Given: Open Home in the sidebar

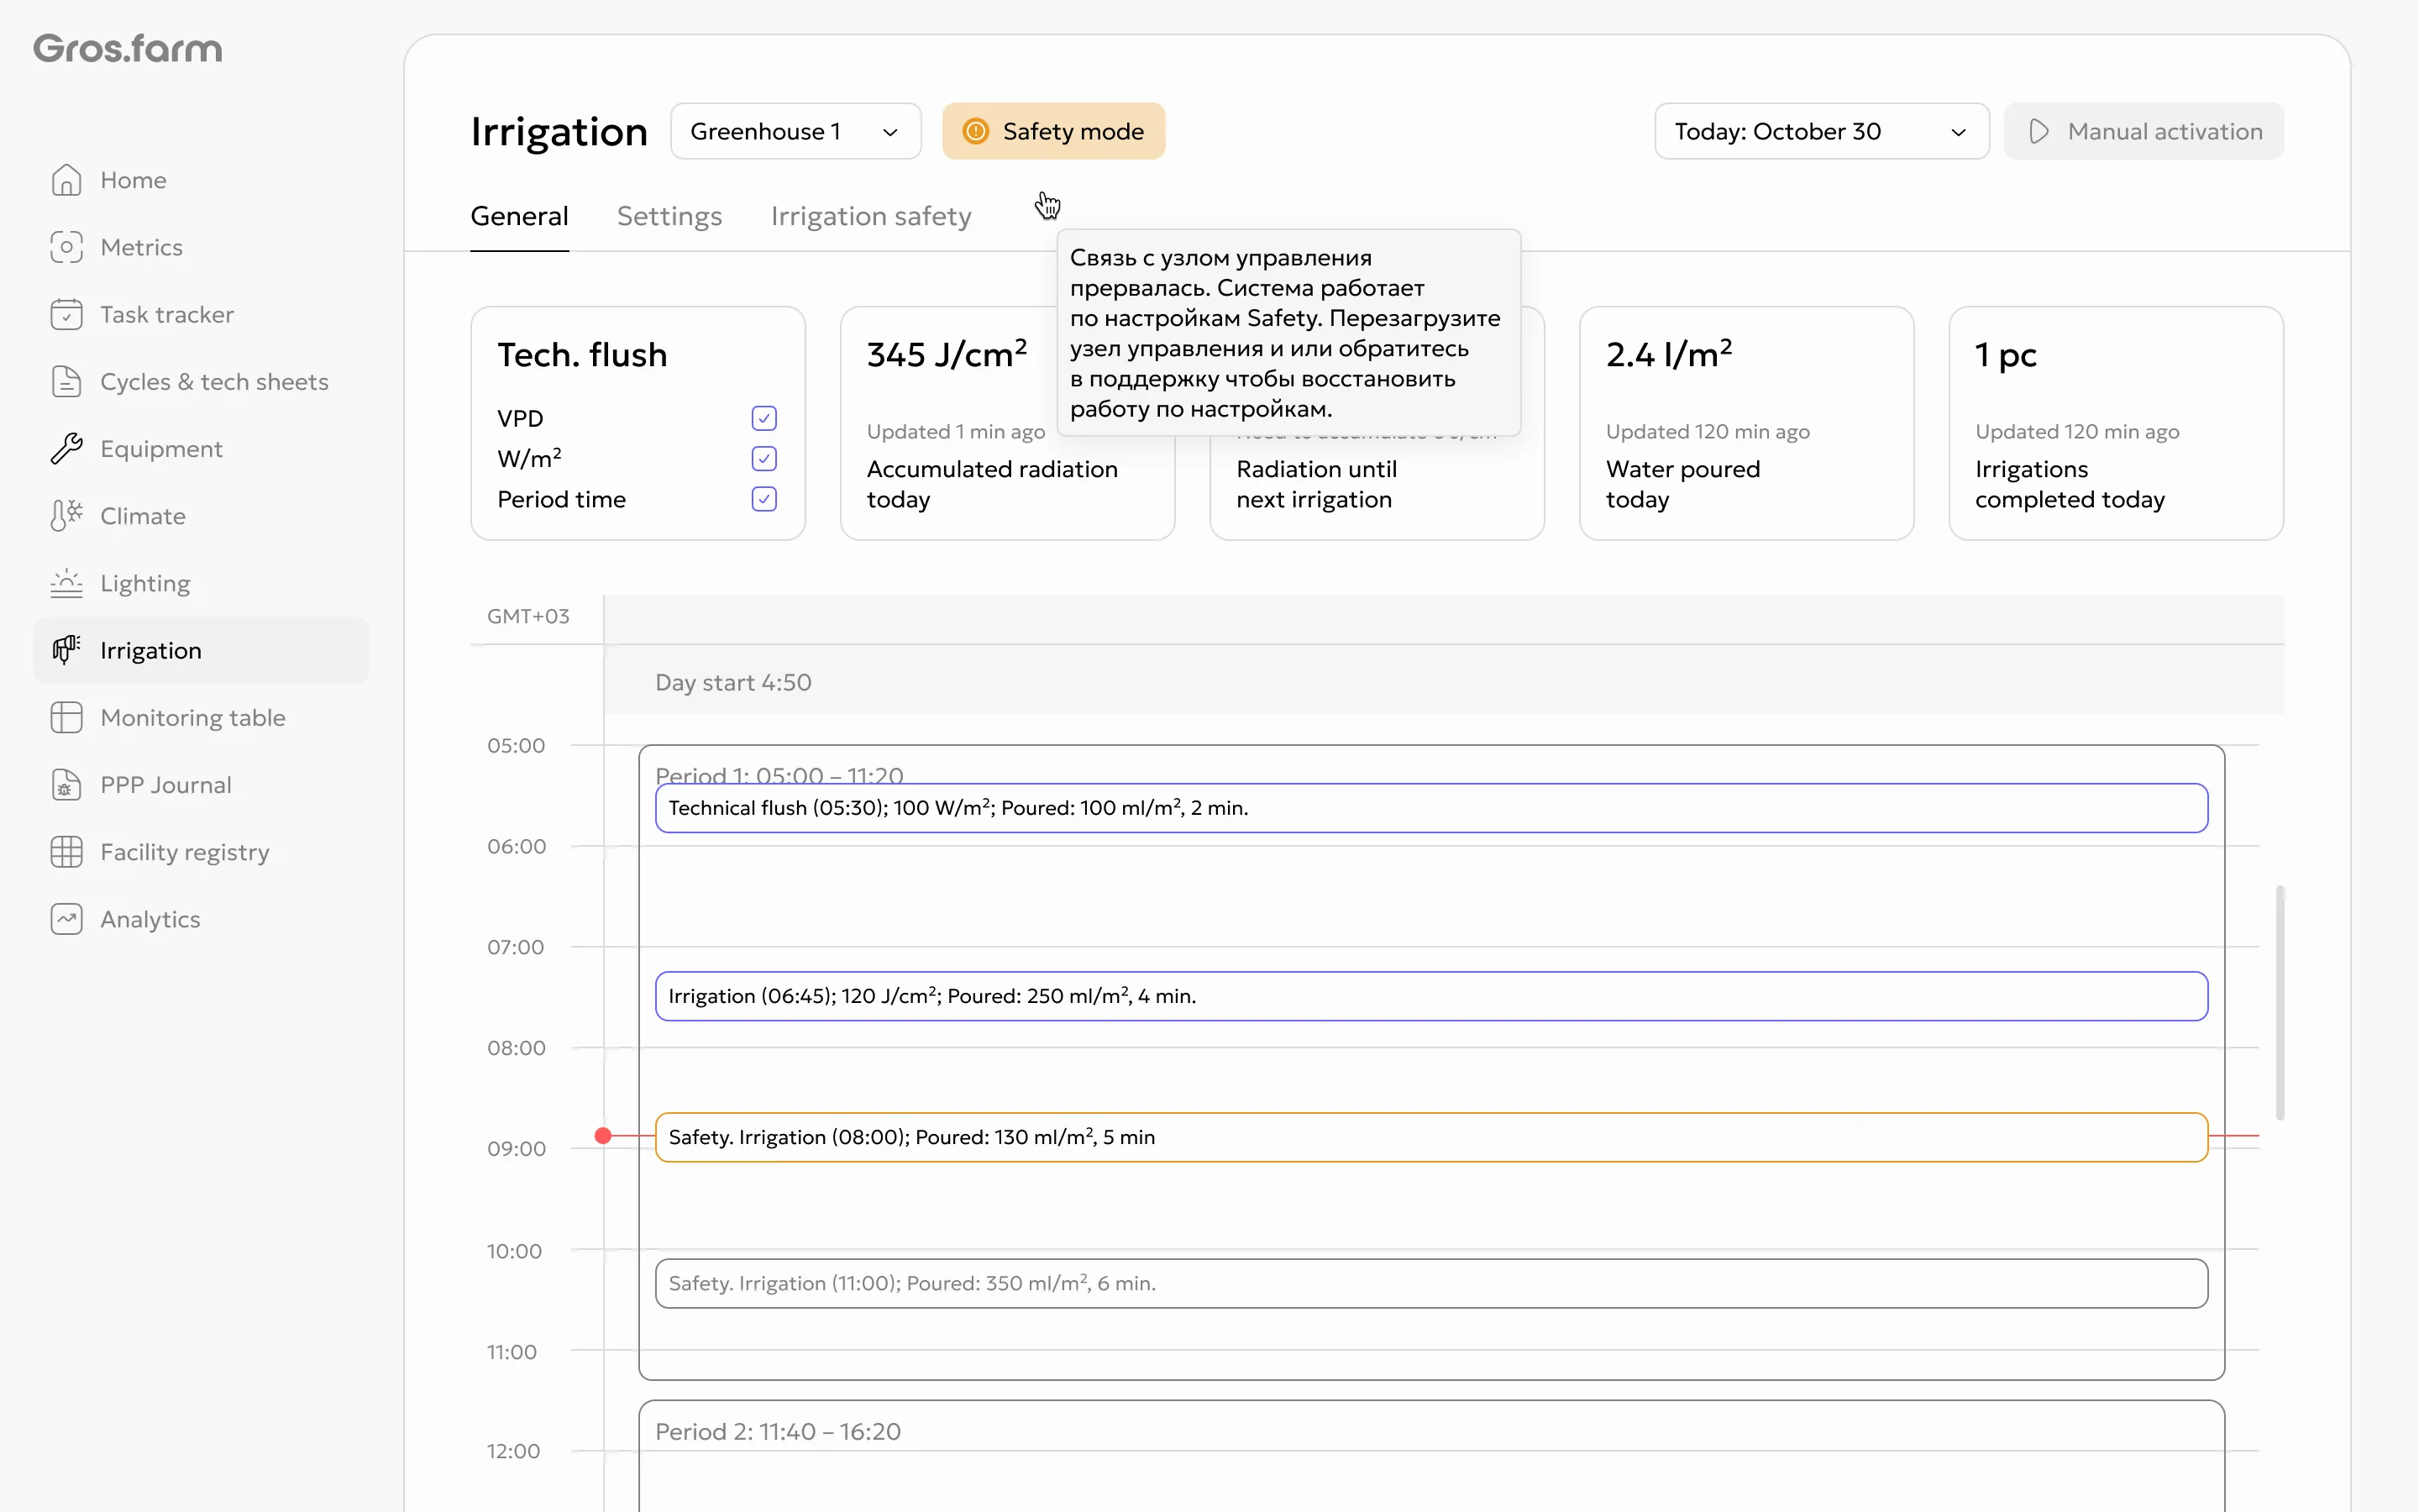Looking at the screenshot, I should (201, 180).
